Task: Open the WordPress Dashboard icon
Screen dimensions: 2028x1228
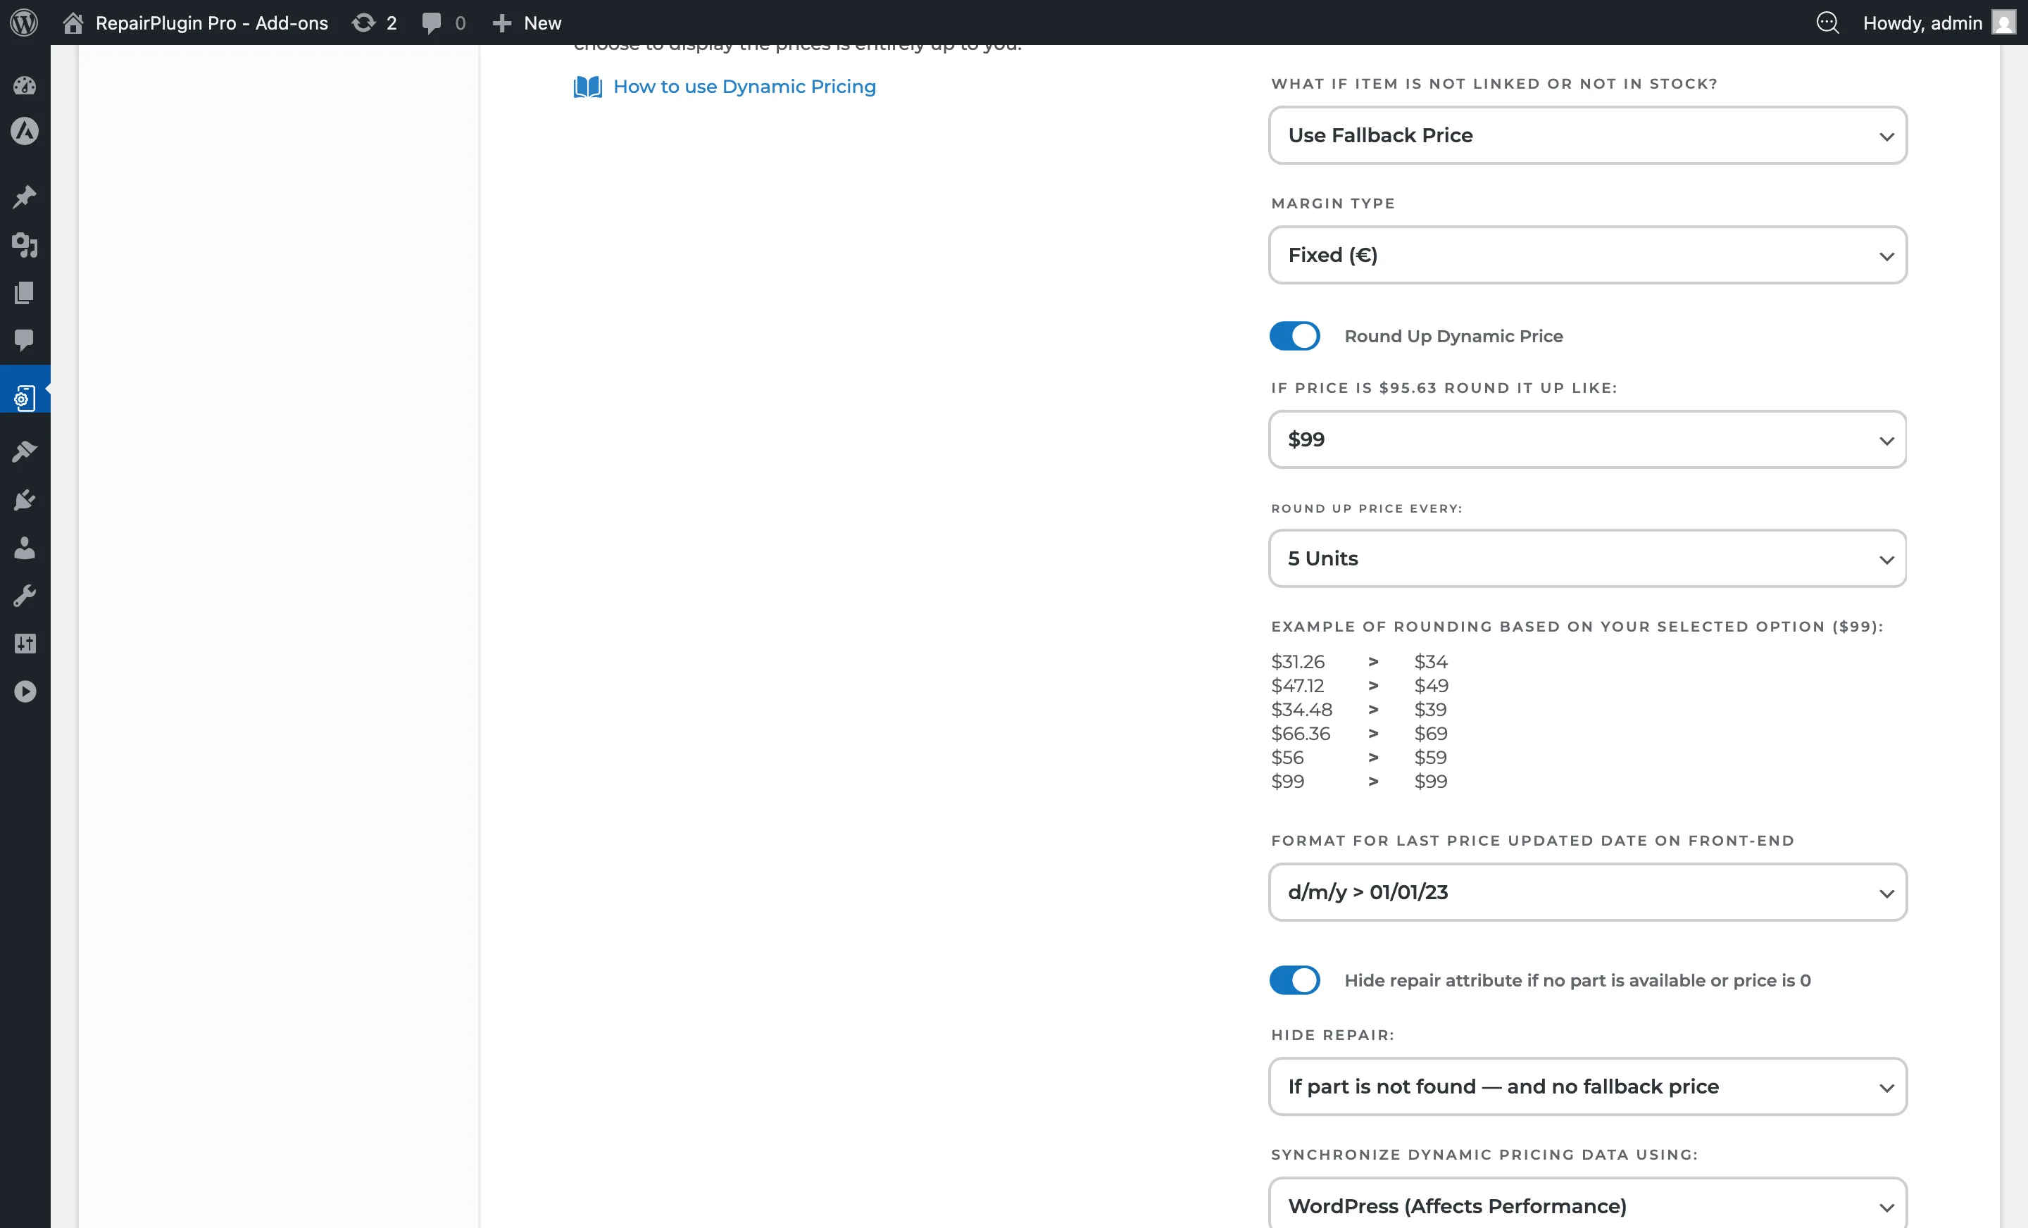Action: click(x=25, y=84)
